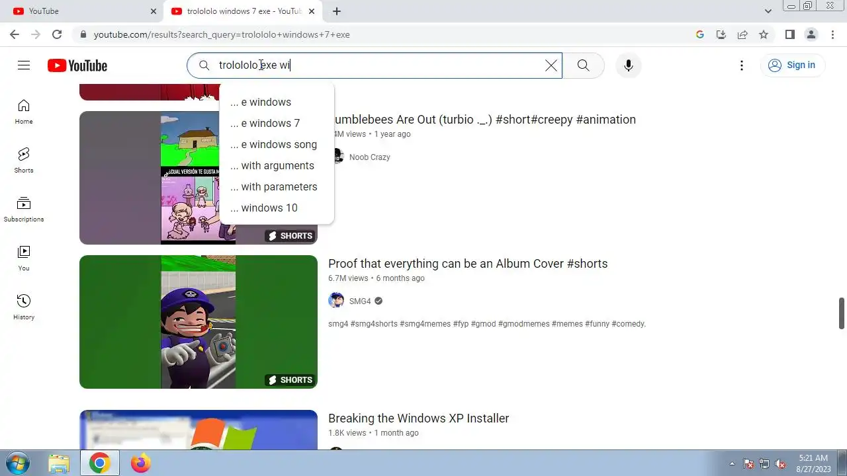Image resolution: width=847 pixels, height=476 pixels.
Task: Select the trolololo windows 7 exe tab
Action: (x=242, y=11)
